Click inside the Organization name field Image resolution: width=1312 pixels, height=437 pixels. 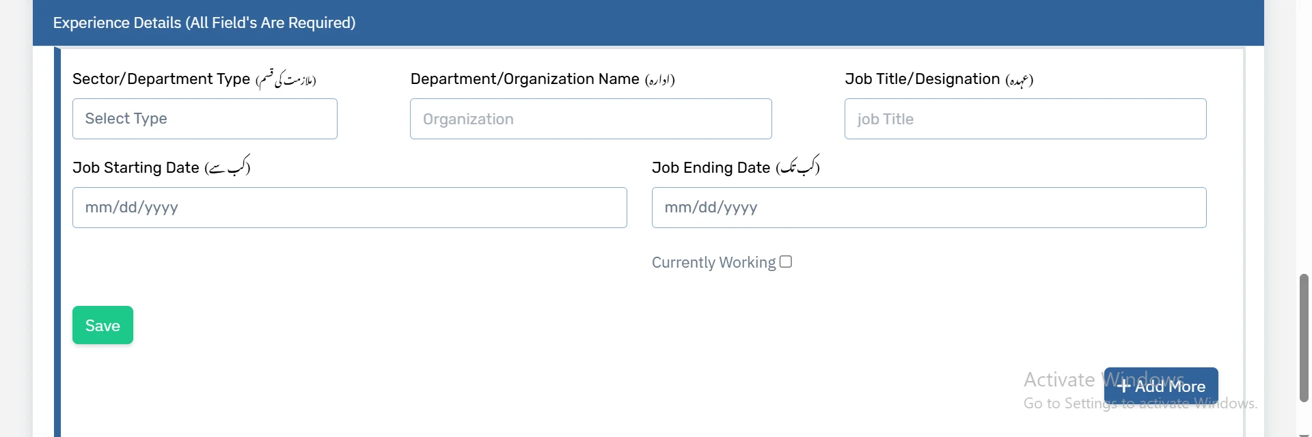tap(590, 118)
